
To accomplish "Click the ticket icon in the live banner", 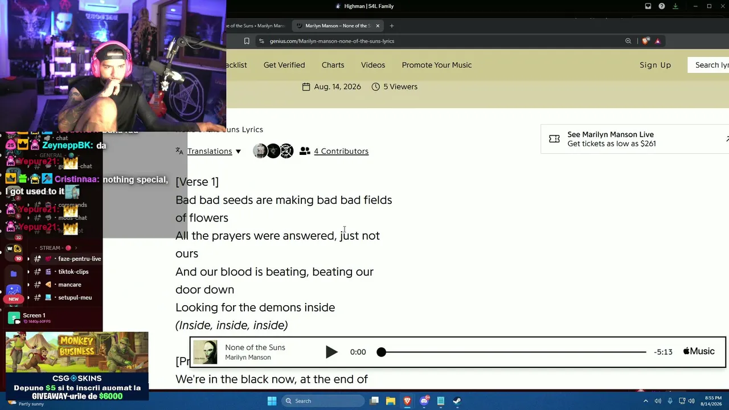I will [554, 139].
